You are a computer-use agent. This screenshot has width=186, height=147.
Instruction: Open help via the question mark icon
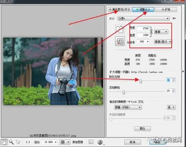pyautogui.click(x=100, y=142)
